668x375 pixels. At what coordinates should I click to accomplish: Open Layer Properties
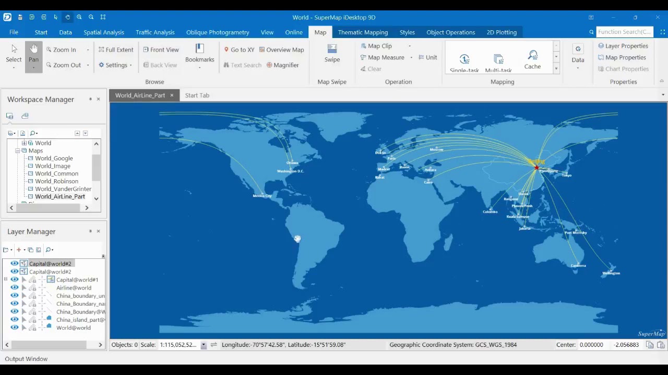click(623, 46)
